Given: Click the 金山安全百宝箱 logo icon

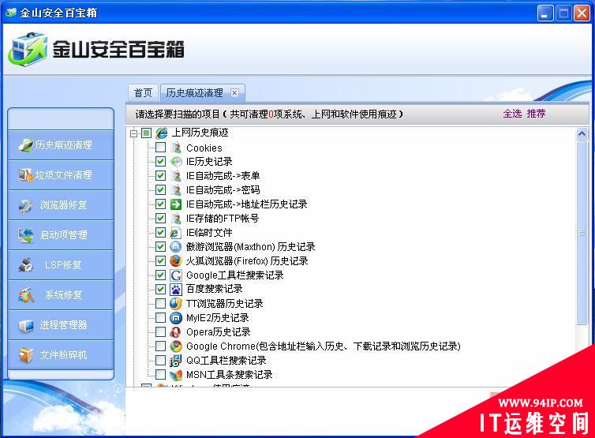Looking at the screenshot, I should 28,50.
